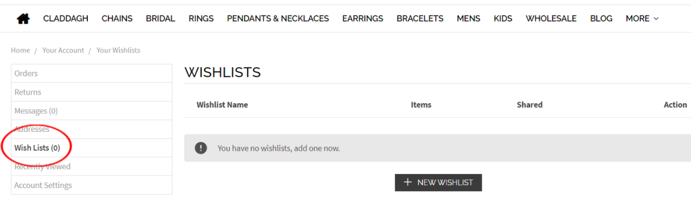Viewport: 691px width, 207px height.
Task: Open Returns in account sidebar
Action: (x=92, y=92)
